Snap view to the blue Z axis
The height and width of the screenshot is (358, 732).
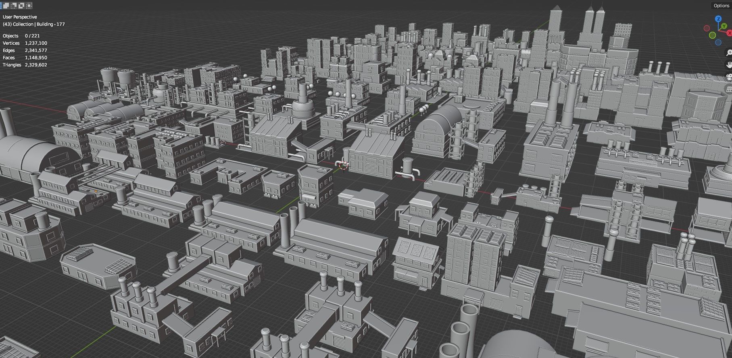[718, 19]
